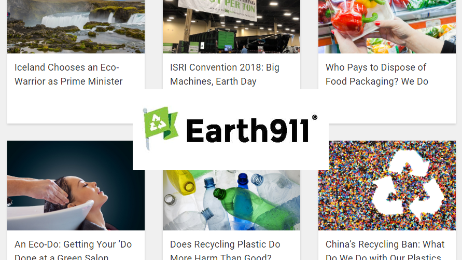Read "Iceland Chooses an Eco-Warrior as Prime Minister"
The height and width of the screenshot is (260, 462).
pos(68,74)
